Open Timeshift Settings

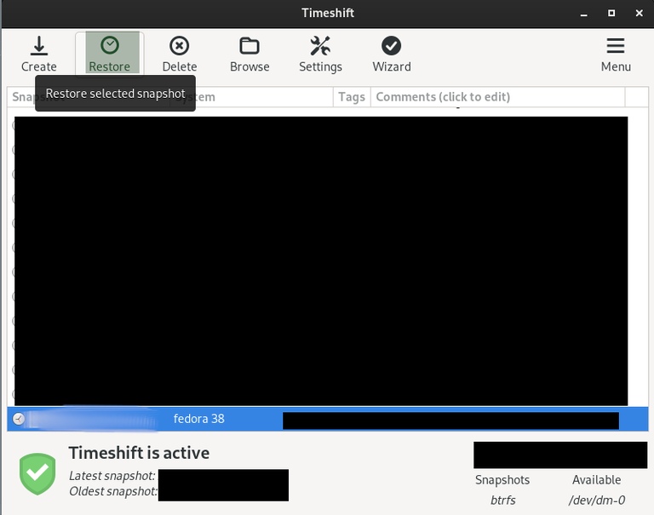(x=320, y=54)
